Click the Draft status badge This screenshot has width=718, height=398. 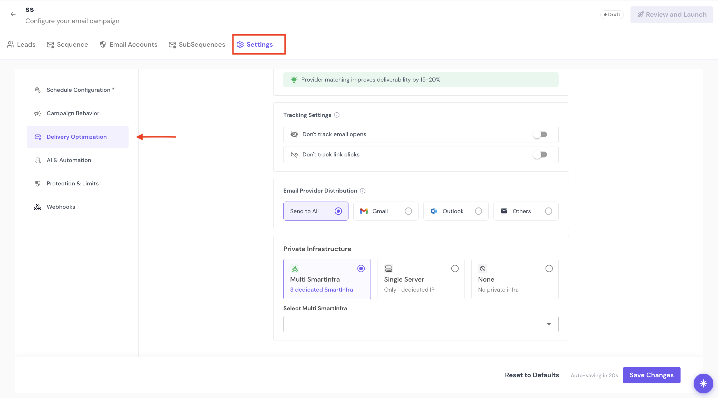click(612, 14)
